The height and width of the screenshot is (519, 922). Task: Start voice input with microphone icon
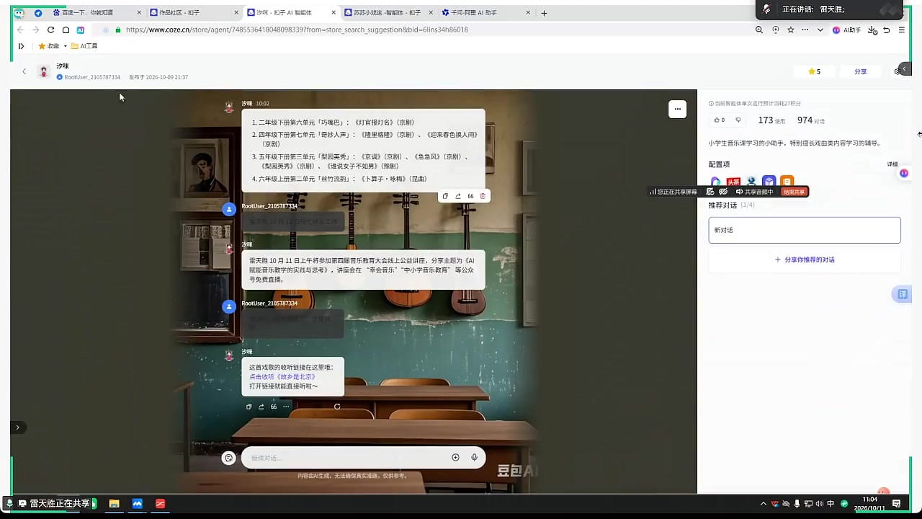point(474,457)
